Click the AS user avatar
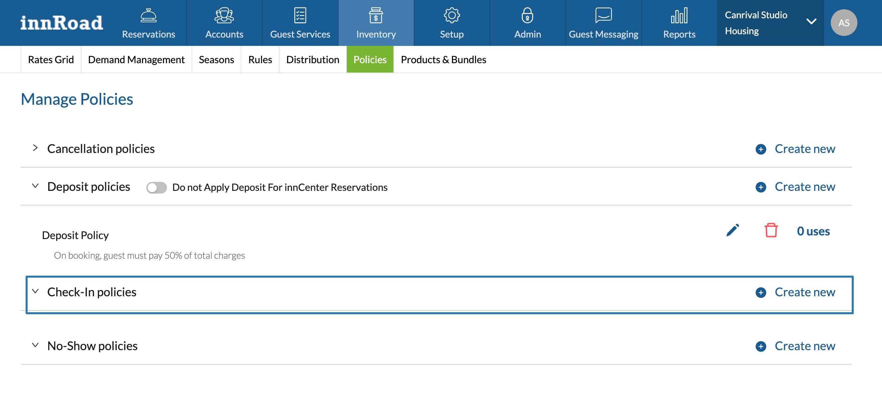Viewport: 882px width, 403px height. (x=843, y=23)
